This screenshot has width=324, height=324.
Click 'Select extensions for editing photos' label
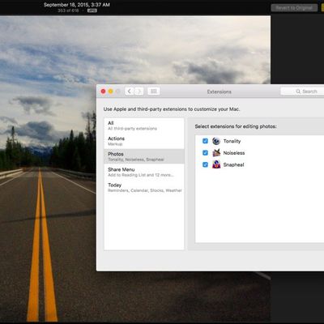pos(236,126)
